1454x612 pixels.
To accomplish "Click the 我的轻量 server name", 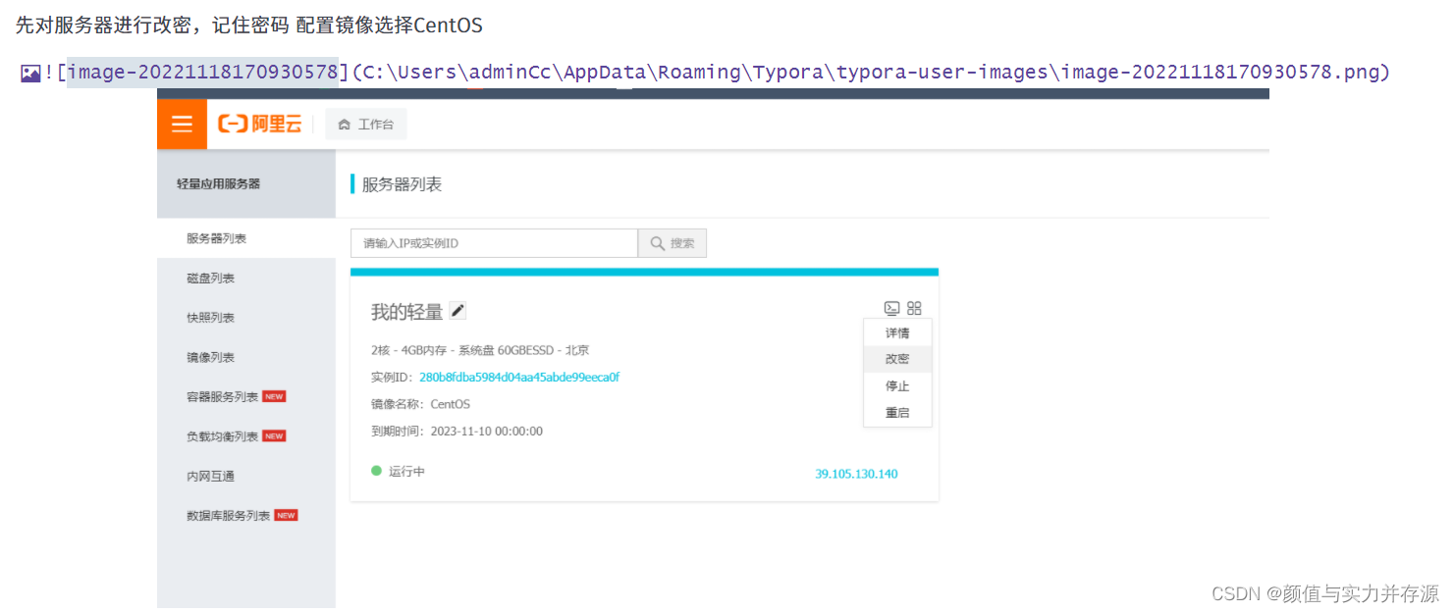I will (x=406, y=312).
